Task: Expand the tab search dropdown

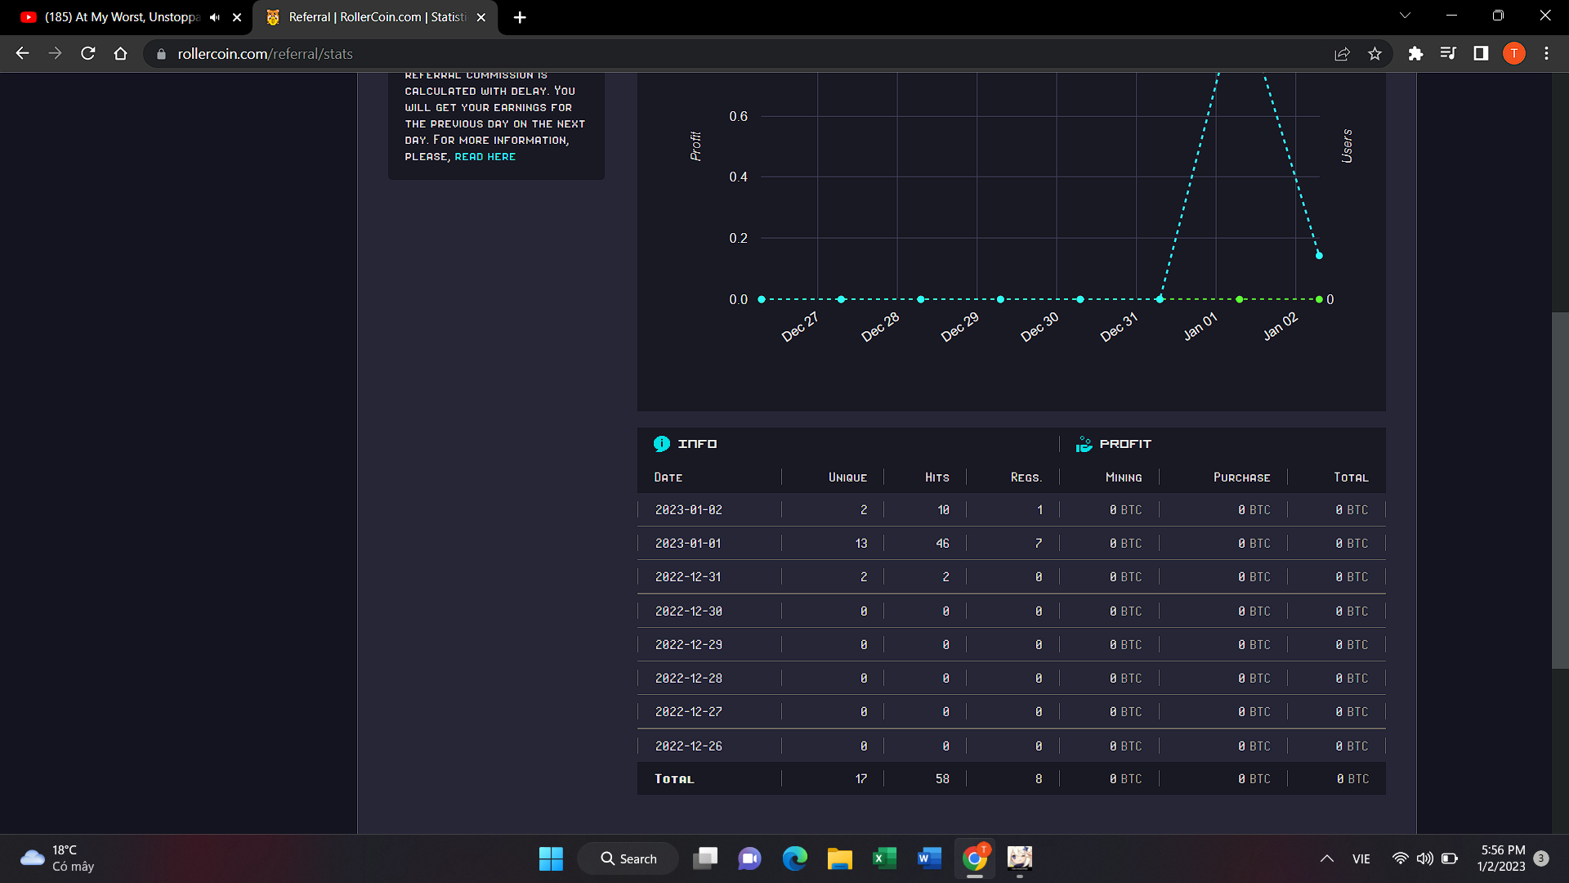Action: [1405, 16]
